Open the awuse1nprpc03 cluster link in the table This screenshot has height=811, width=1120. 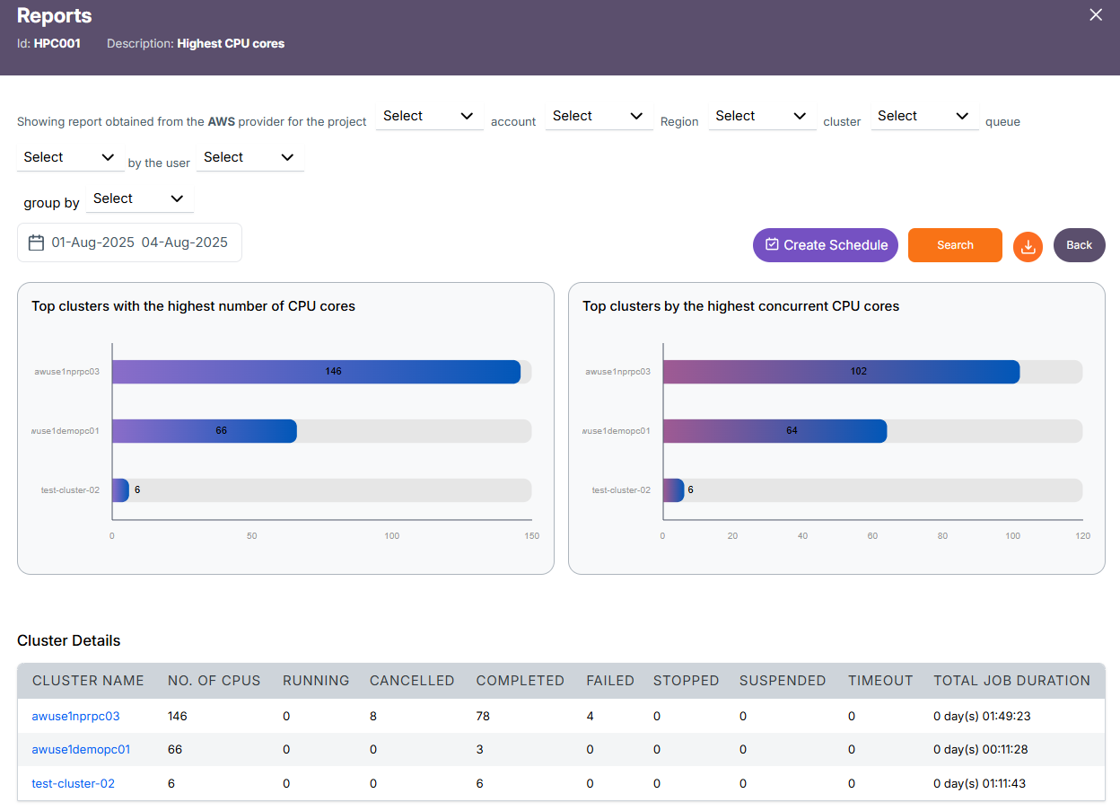tap(75, 717)
